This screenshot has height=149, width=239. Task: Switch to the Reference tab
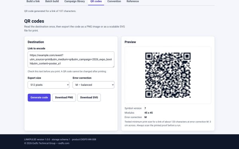[x=133, y=2]
